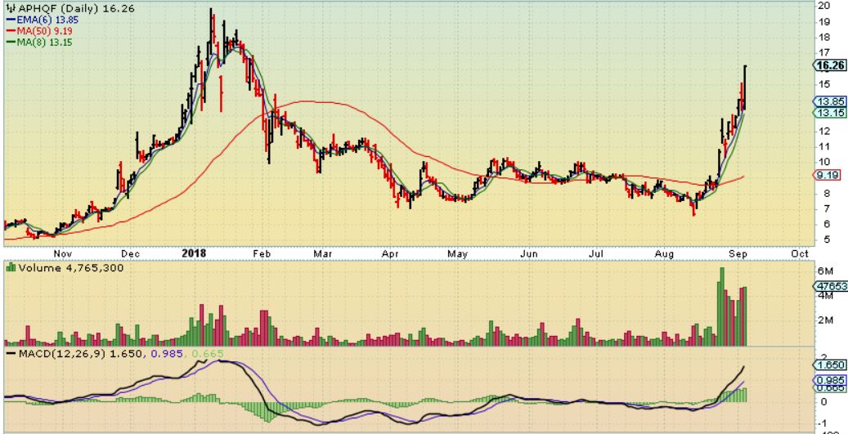This screenshot has height=434, width=848.
Task: Click the red MA(50) legend line swatch
Action: coord(11,31)
